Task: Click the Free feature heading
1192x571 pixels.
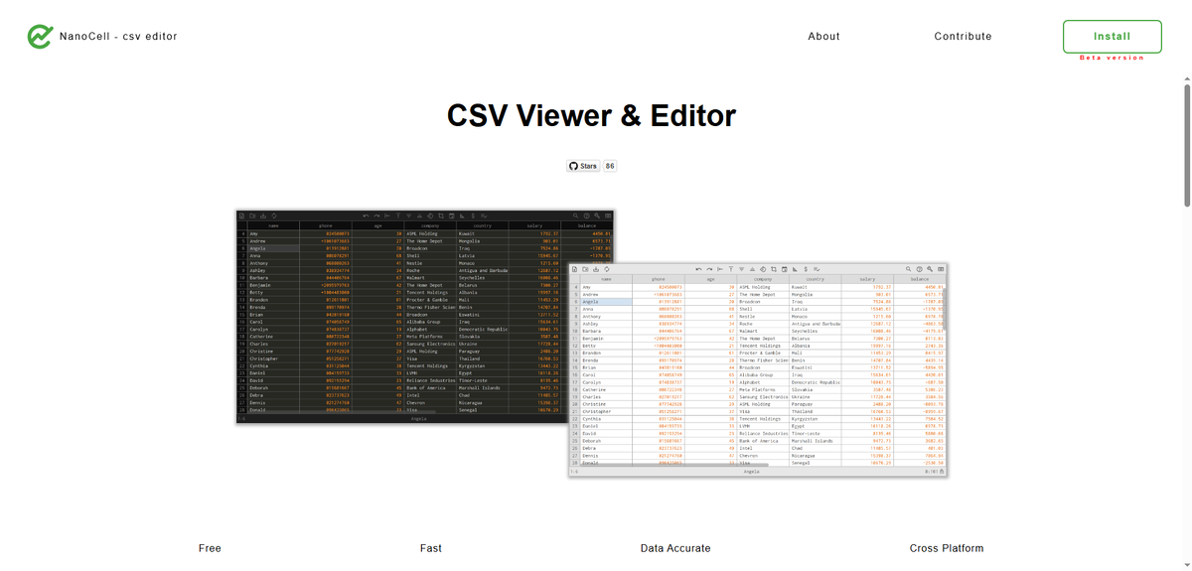Action: 210,548
